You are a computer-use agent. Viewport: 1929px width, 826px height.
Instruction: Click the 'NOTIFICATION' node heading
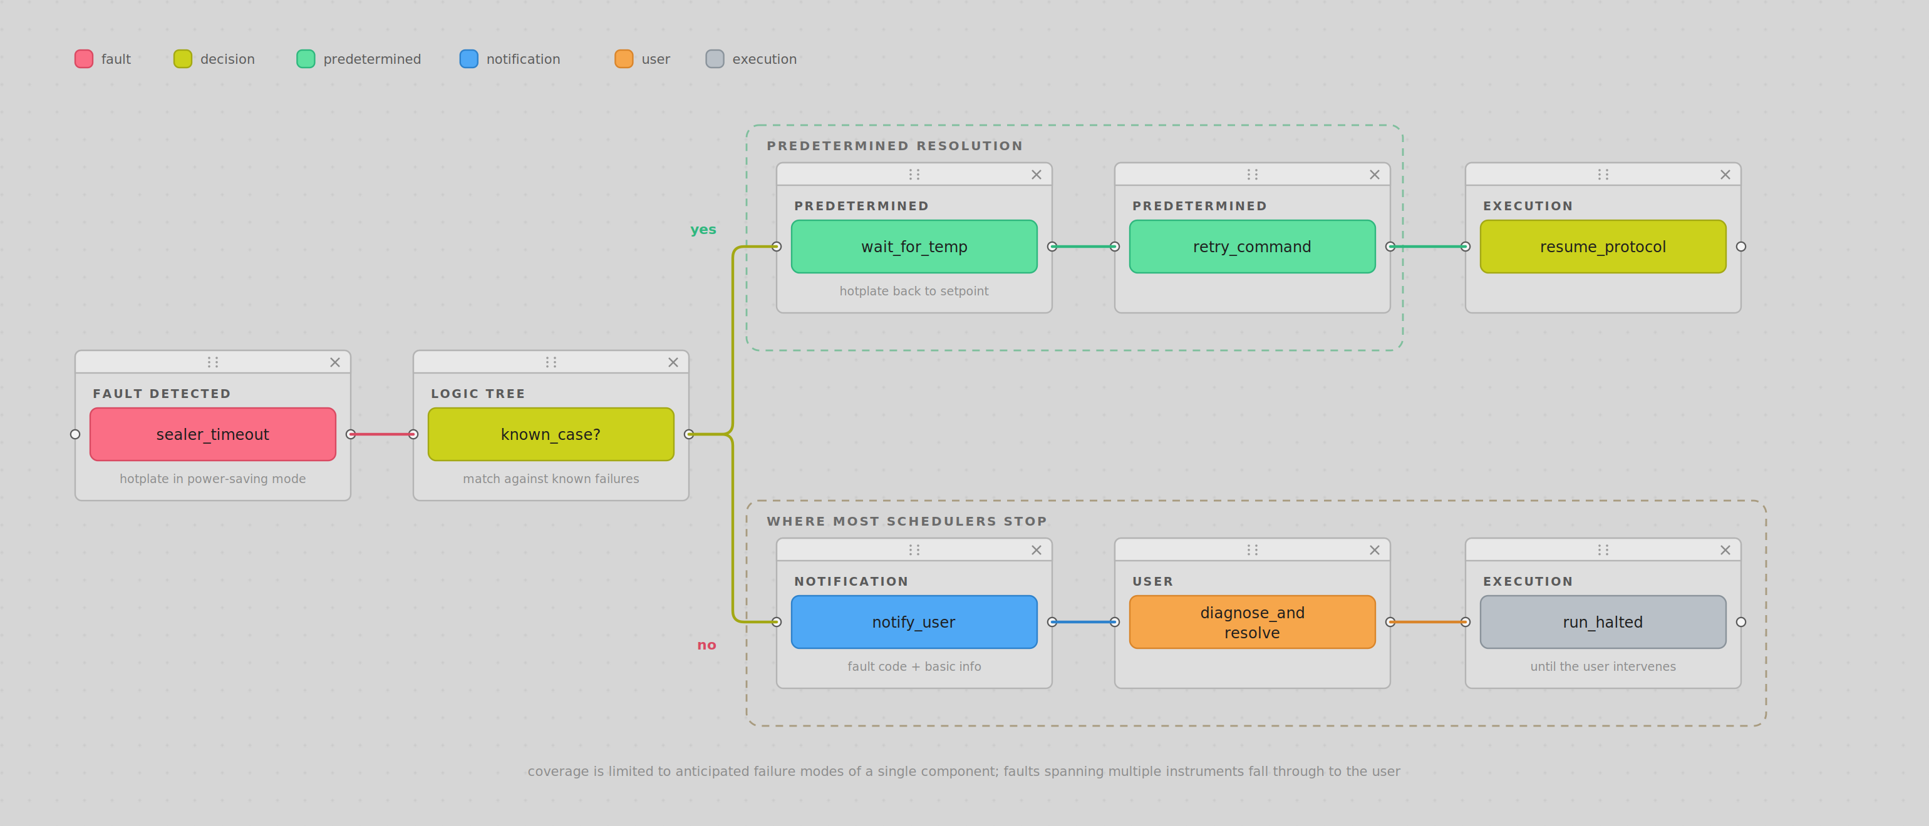point(851,581)
